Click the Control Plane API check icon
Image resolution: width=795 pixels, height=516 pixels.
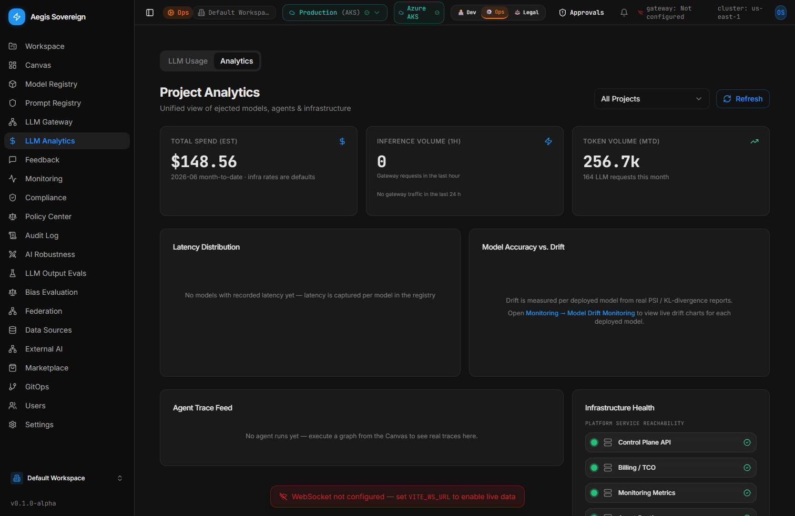tap(747, 442)
